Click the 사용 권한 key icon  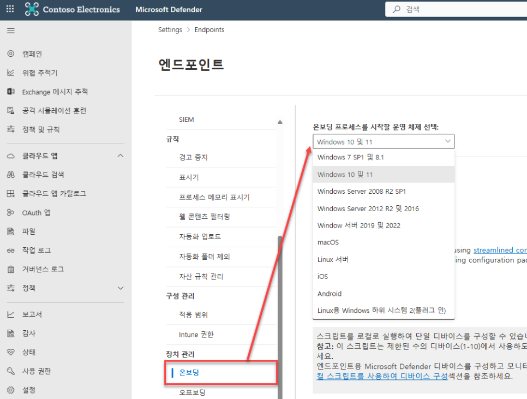coord(11,371)
